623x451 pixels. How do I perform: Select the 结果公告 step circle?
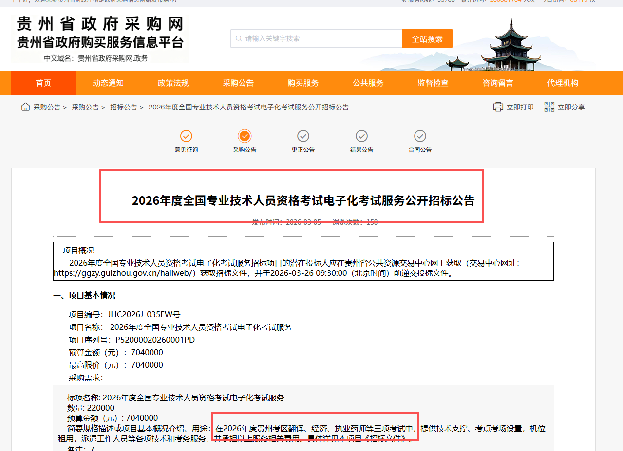coord(361,136)
